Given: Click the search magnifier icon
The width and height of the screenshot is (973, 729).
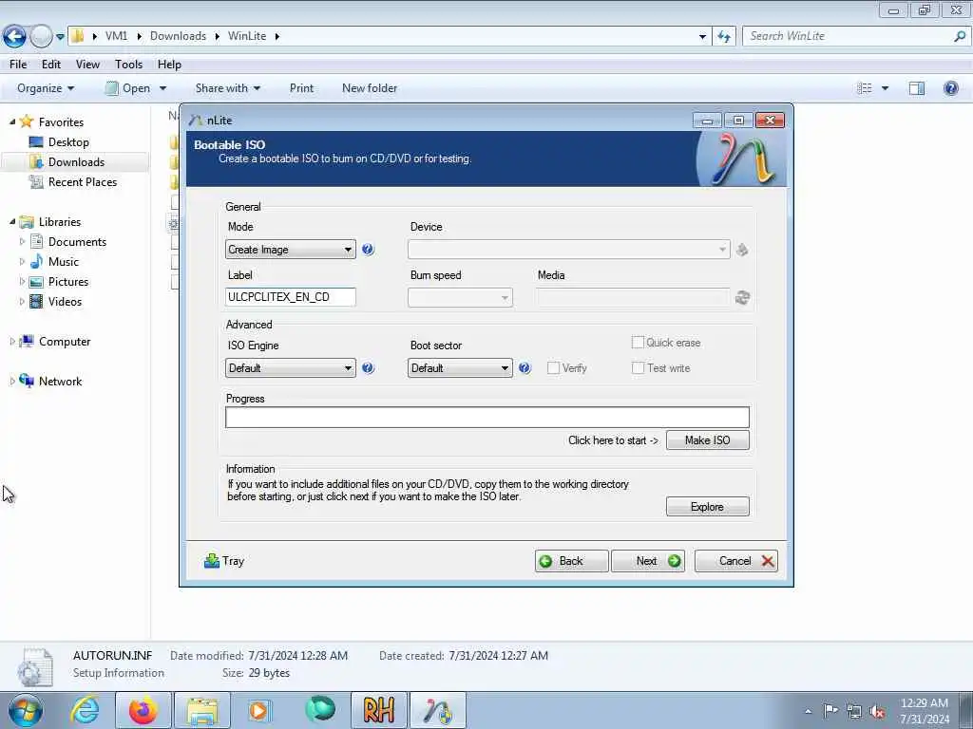Looking at the screenshot, I should coord(960,36).
